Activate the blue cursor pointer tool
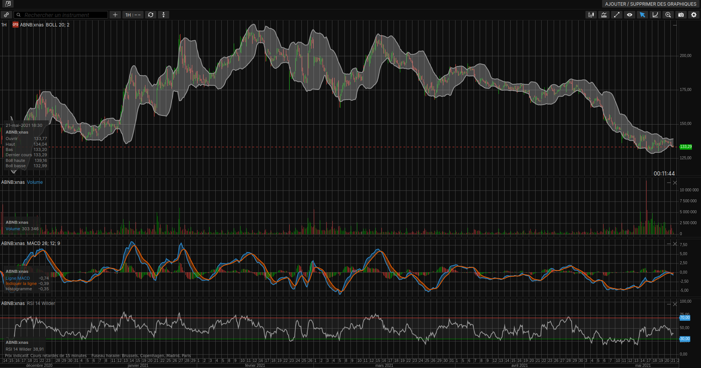The width and height of the screenshot is (701, 368). pyautogui.click(x=642, y=15)
